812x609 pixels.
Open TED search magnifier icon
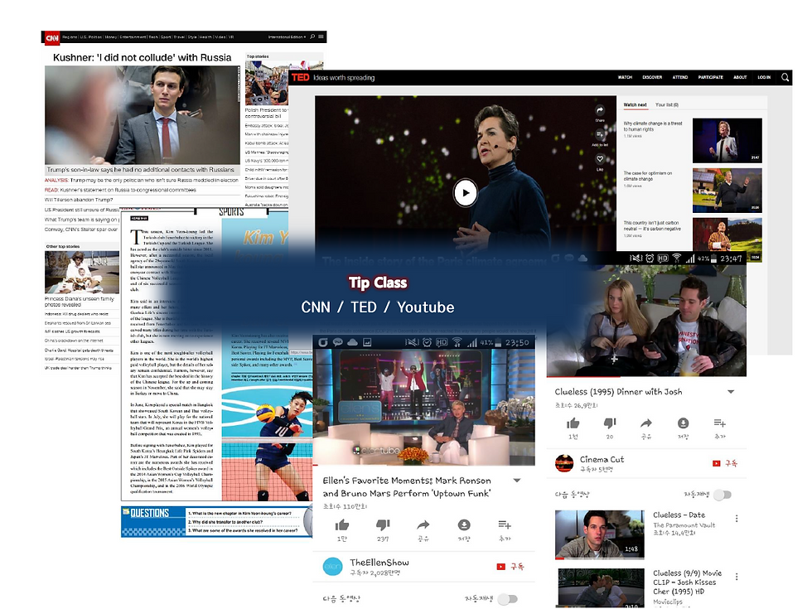785,77
